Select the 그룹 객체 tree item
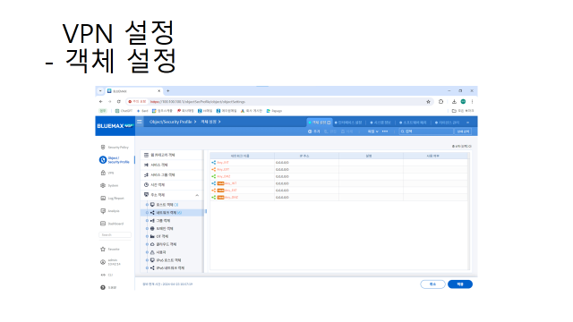This screenshot has height=322, width=573. point(160,221)
